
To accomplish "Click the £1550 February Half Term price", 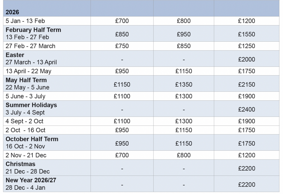I will (246, 34).
